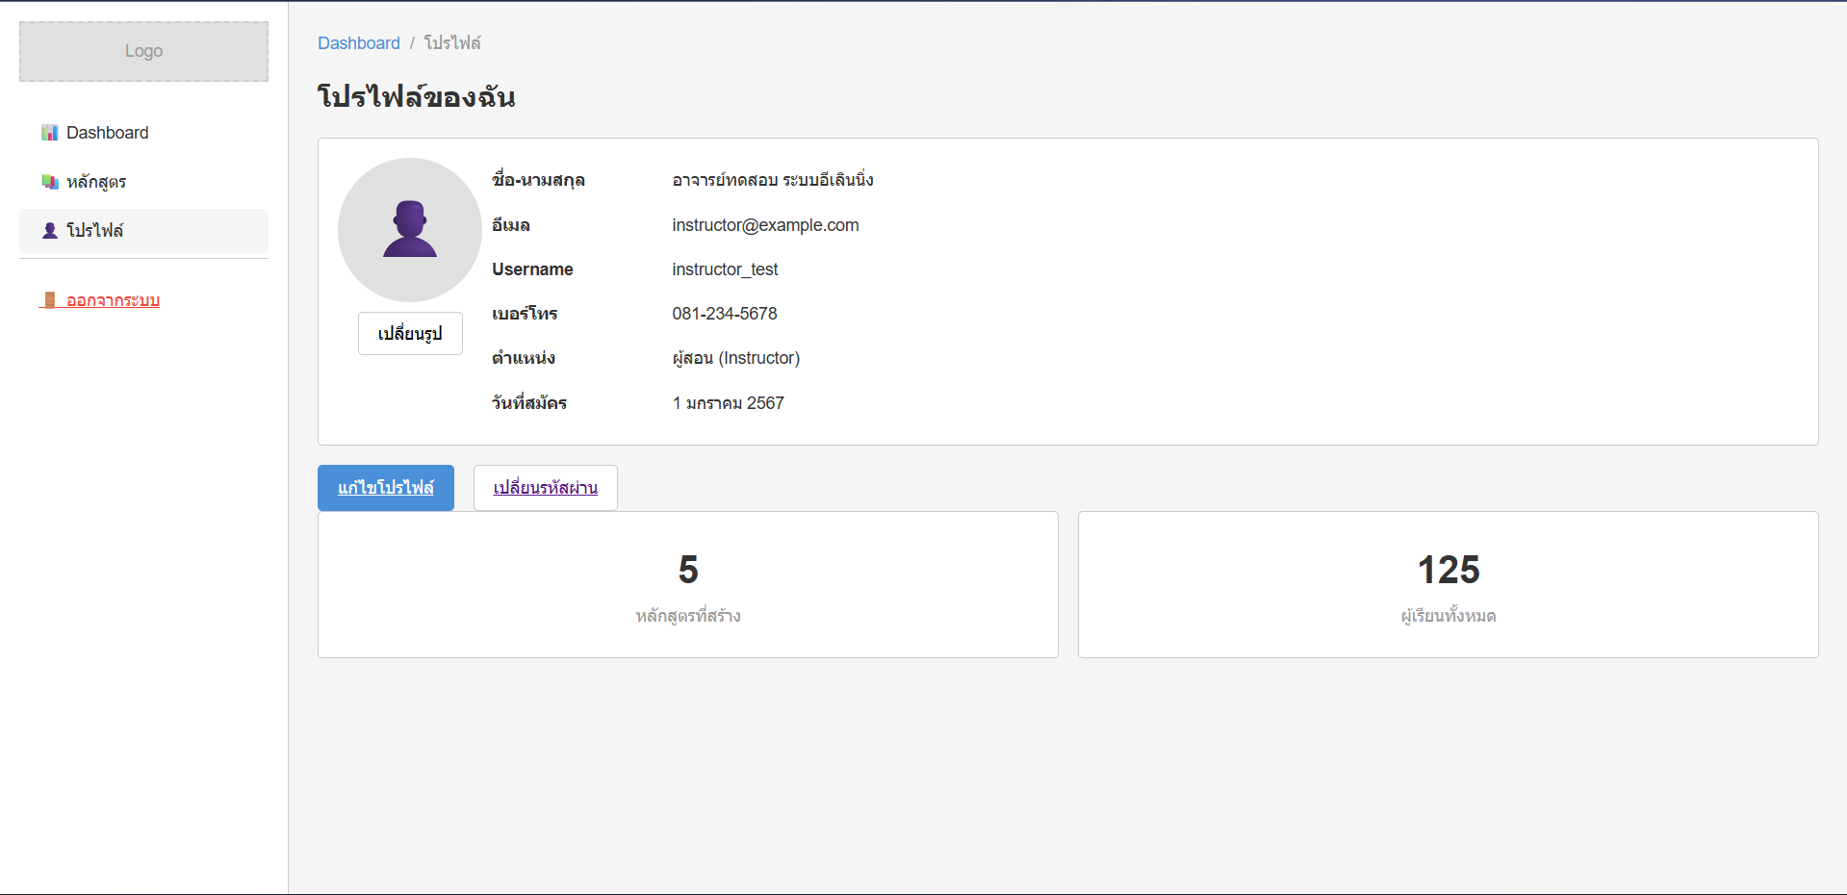This screenshot has width=1847, height=895.
Task: Click the user silhouette icon beside โปรไฟล์
Action: click(x=50, y=231)
